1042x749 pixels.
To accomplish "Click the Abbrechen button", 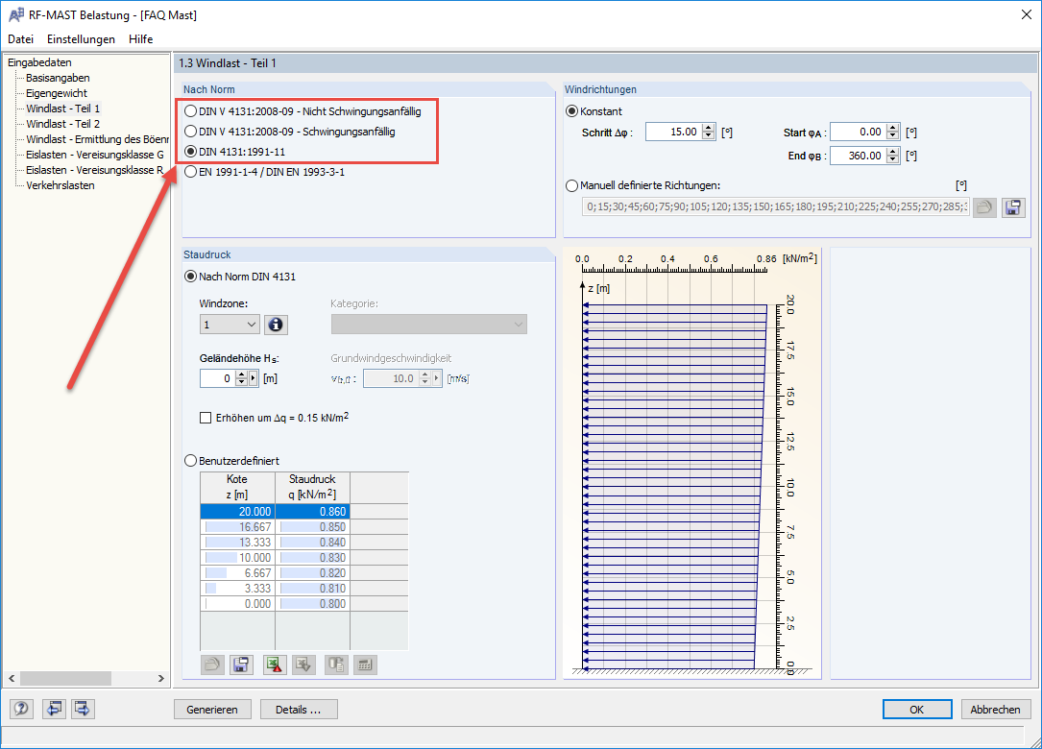I will coord(996,709).
